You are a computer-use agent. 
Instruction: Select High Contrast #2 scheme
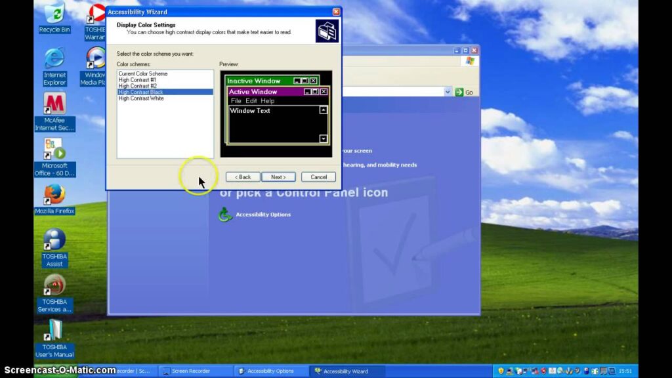165,86
